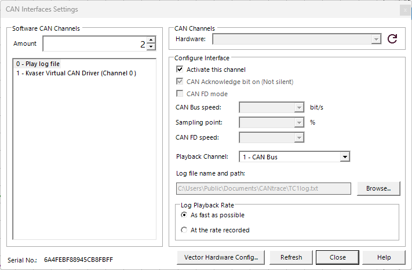Screen dimensions: 412x270
Task: Select Kvaser Virtual CAN Driver channel entry
Action: [76, 73]
